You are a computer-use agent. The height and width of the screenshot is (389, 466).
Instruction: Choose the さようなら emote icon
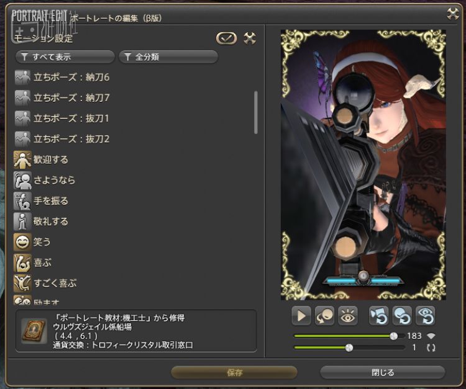(x=22, y=180)
